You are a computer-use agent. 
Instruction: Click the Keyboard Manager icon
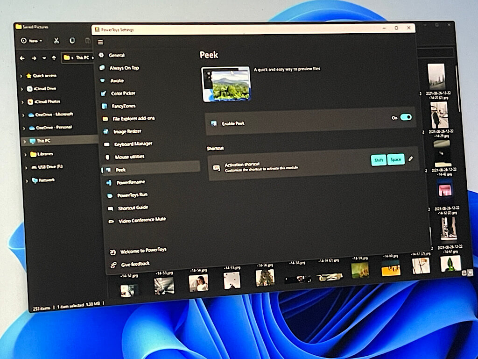click(107, 144)
